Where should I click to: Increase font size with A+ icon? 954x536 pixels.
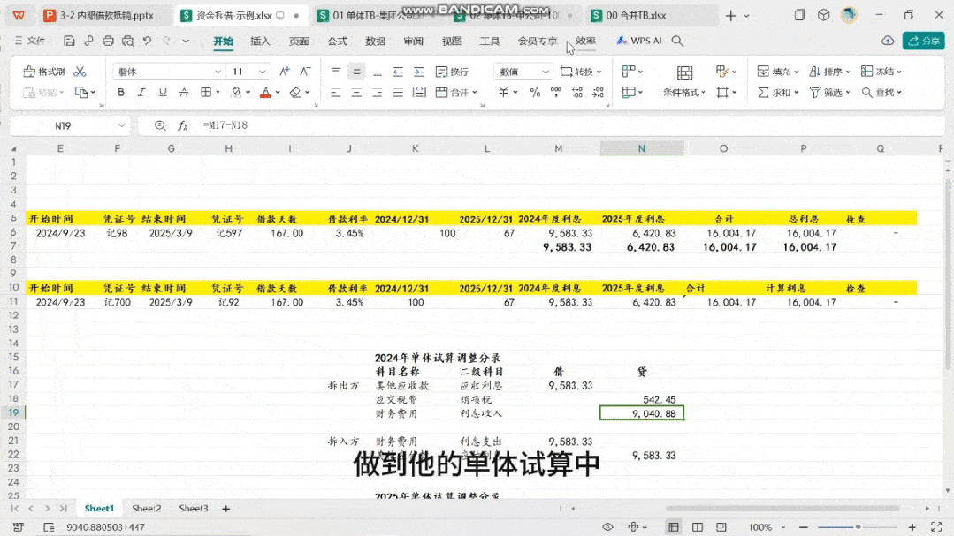[285, 72]
